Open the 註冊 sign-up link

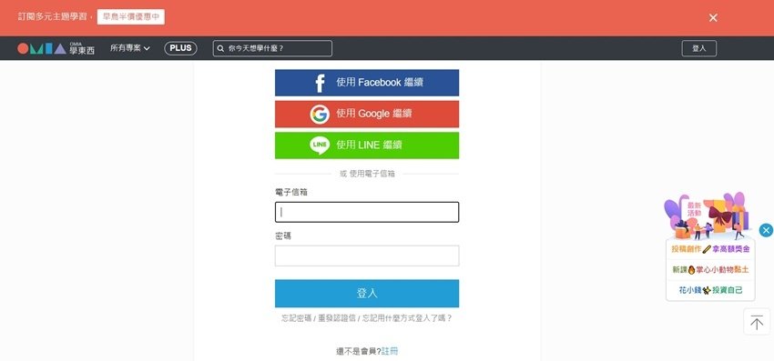(390, 351)
